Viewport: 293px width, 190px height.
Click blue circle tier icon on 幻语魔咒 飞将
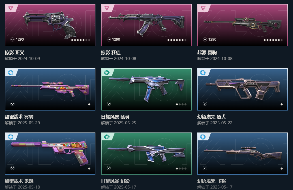pos(203,137)
